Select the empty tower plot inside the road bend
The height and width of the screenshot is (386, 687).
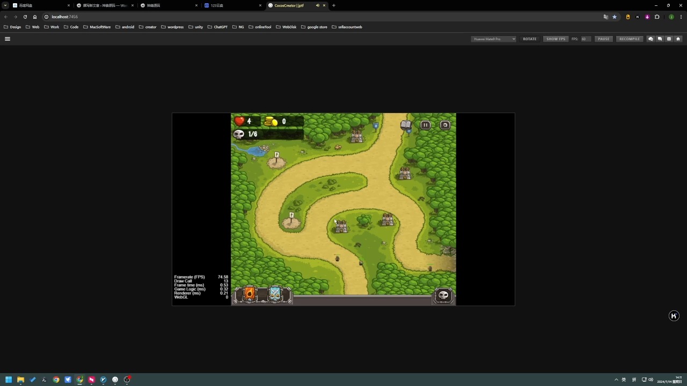291,221
